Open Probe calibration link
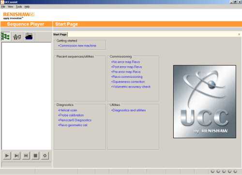The height and width of the screenshot is (175, 242). (x=71, y=116)
